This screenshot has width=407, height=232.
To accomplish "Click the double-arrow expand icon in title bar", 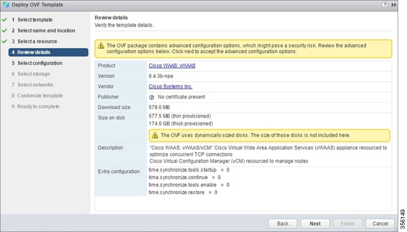I will (394, 5).
